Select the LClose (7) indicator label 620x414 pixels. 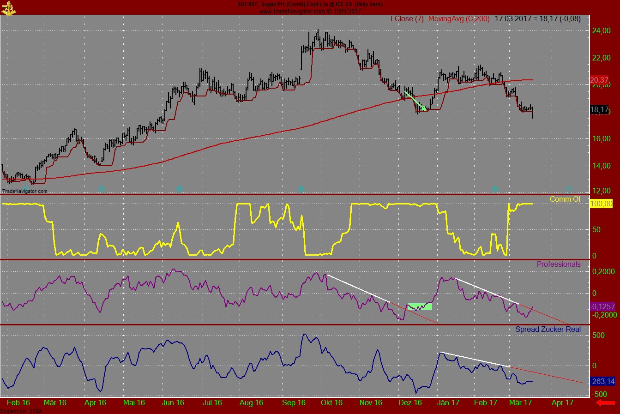point(407,19)
